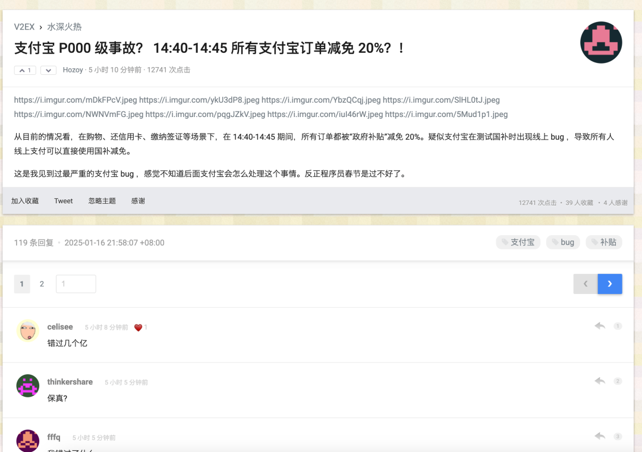
Task: Open the NWNVmFG.jpeg imgur link
Action: [x=78, y=114]
